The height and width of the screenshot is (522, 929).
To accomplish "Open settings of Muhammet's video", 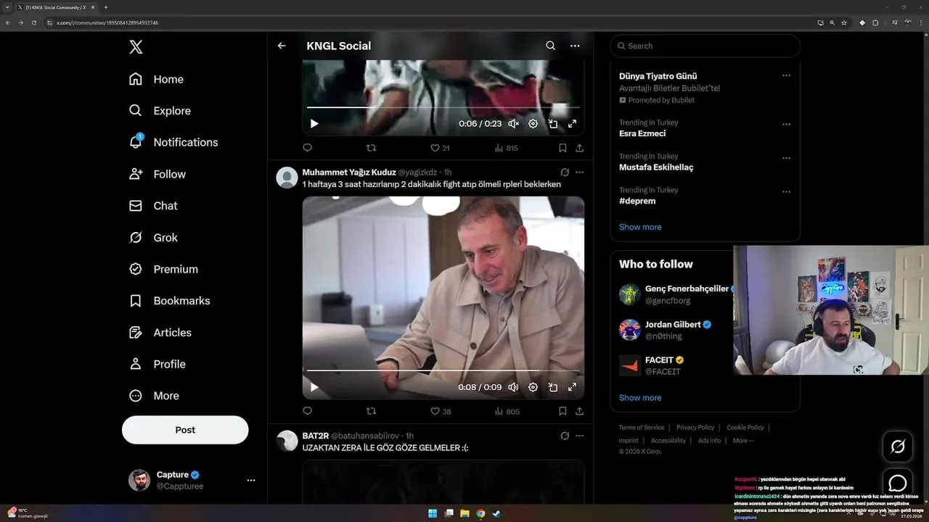I will (533, 387).
